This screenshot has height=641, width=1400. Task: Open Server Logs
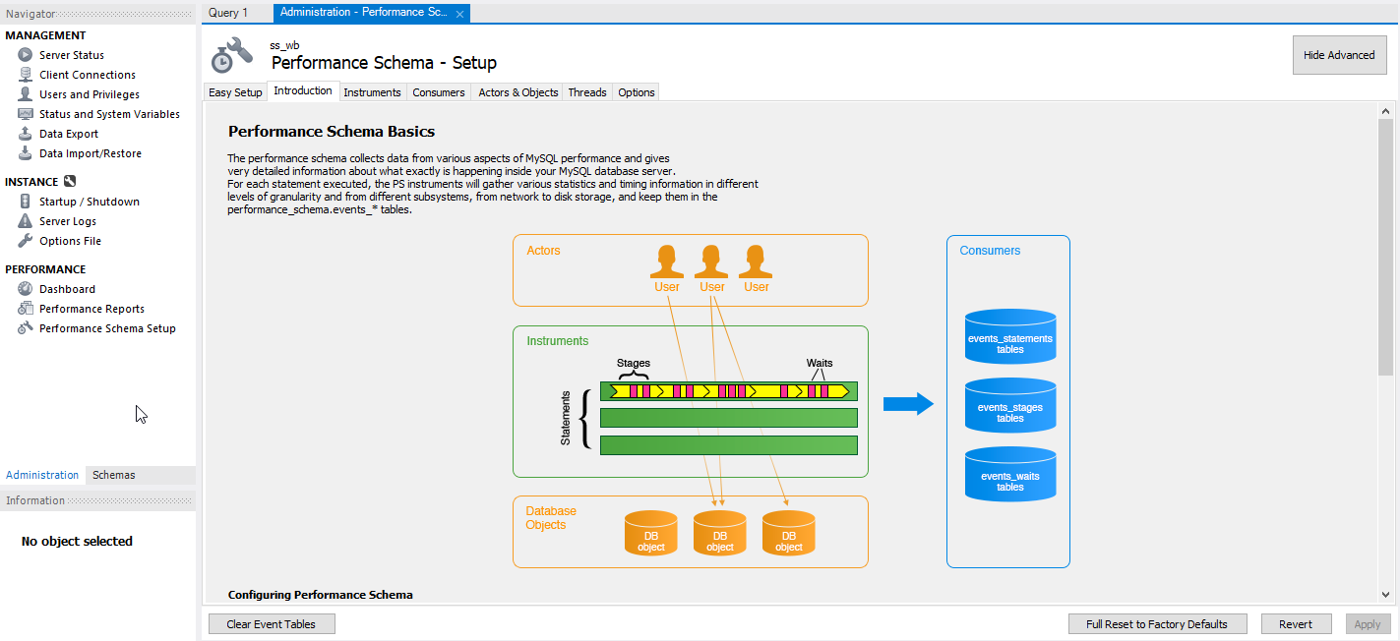pos(68,221)
